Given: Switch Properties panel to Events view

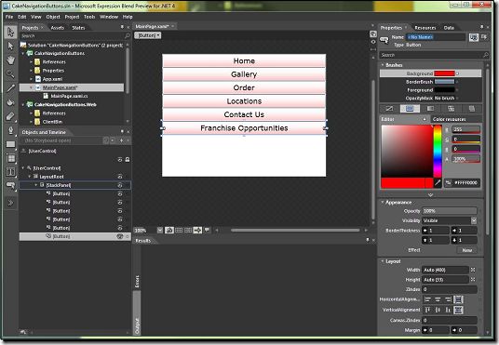Looking at the screenshot, I should [x=484, y=37].
